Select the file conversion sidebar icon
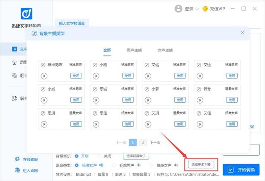 pos(14,98)
